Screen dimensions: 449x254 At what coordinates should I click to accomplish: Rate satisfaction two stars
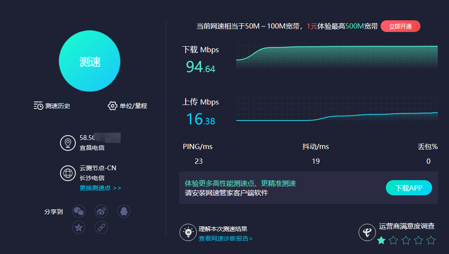394,240
